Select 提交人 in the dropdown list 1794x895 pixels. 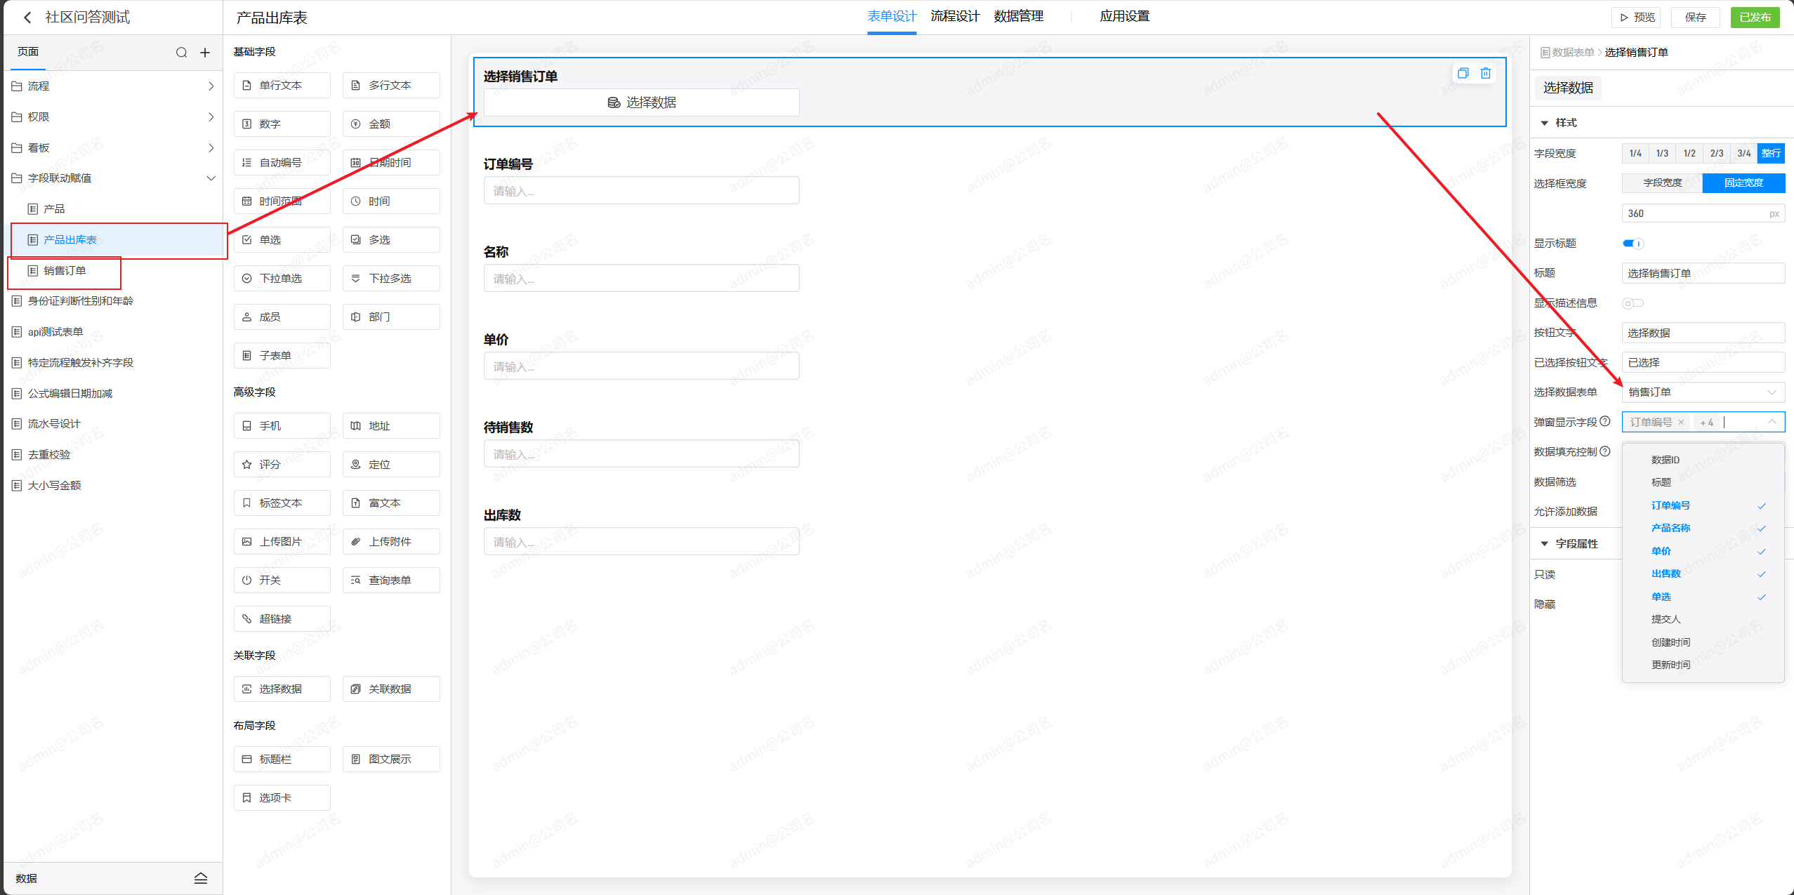[x=1666, y=619]
